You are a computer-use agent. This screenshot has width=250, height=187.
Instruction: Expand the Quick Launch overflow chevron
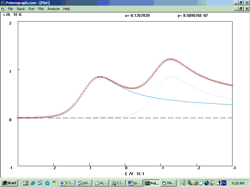click(54, 182)
